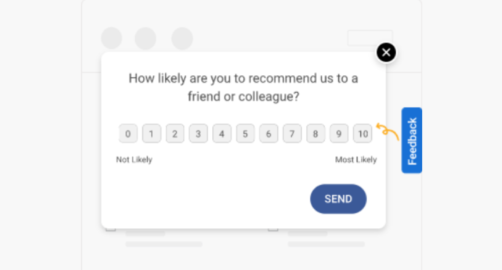The width and height of the screenshot is (502, 270).
Task: Tick the left checkbox behind the popup
Action: [x=110, y=229]
